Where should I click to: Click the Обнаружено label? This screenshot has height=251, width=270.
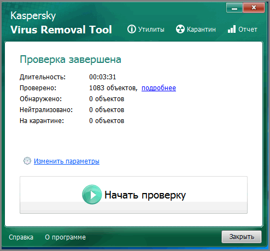tap(41, 99)
